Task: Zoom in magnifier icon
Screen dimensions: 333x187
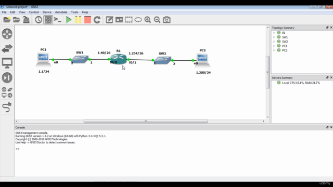Action: (x=148, y=20)
